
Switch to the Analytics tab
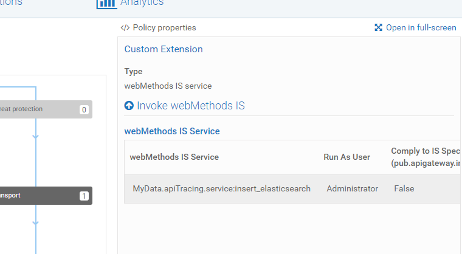pos(142,3)
